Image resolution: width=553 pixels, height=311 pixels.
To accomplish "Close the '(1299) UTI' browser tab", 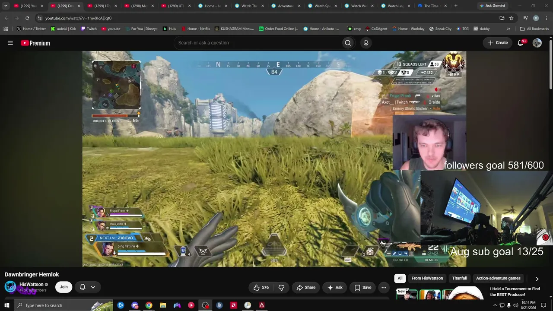I will coord(189,6).
